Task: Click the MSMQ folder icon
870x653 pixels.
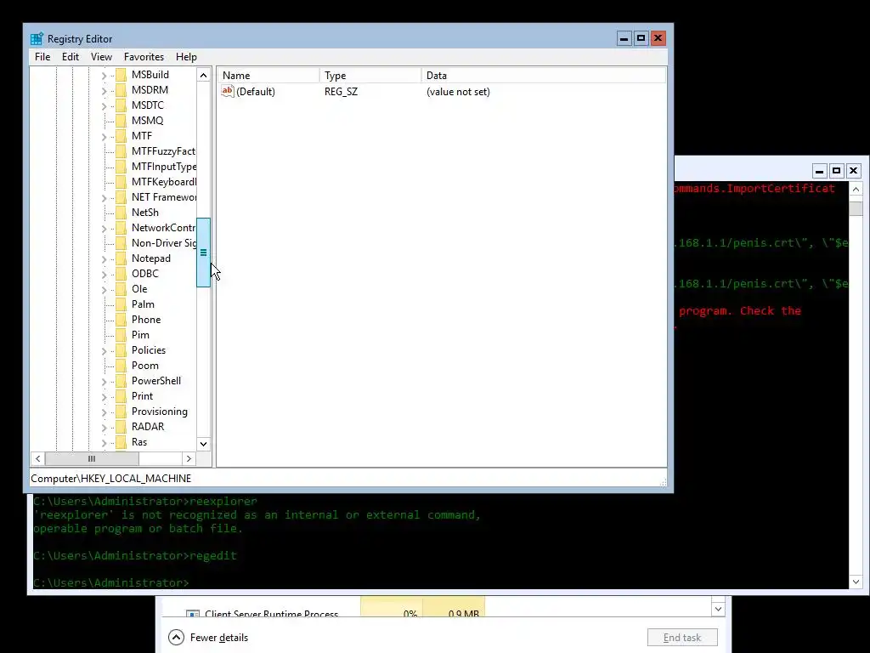Action: point(121,121)
